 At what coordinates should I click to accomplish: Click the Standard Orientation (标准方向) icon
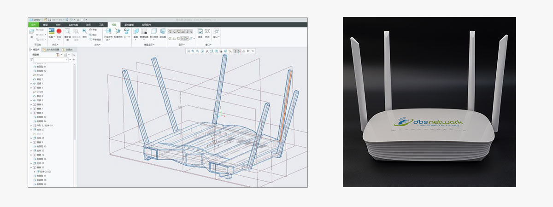(118, 31)
